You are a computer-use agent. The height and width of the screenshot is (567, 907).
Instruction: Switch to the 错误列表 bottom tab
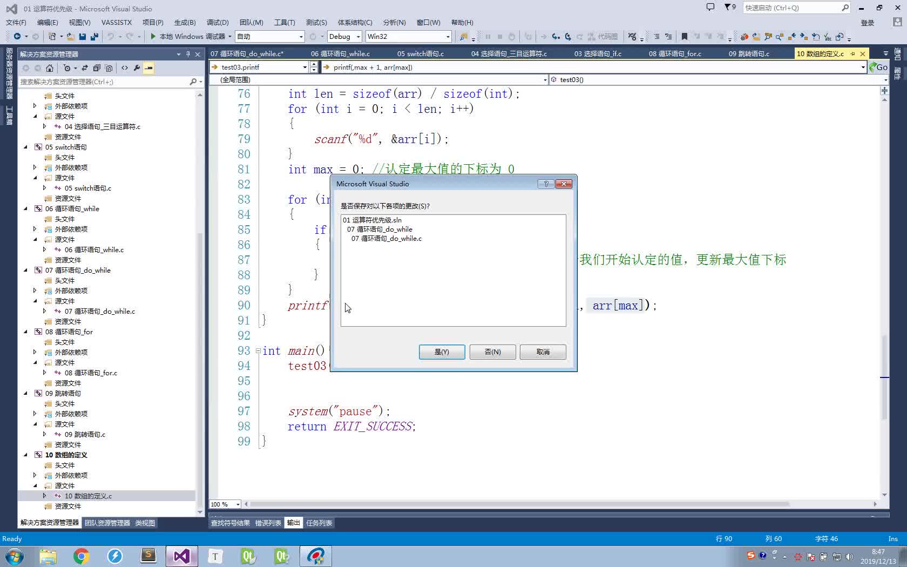(268, 523)
